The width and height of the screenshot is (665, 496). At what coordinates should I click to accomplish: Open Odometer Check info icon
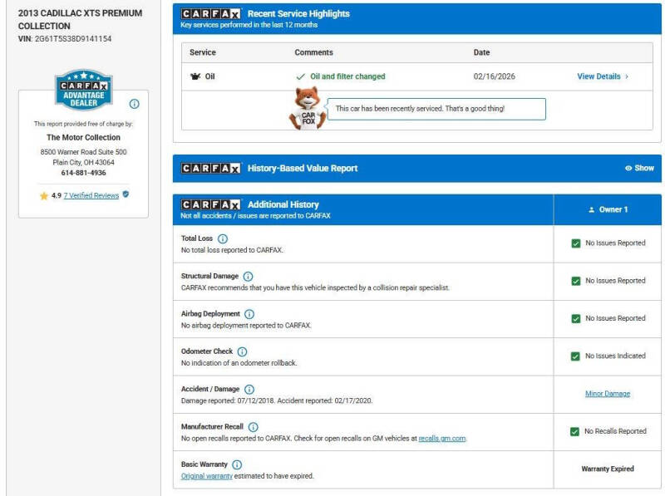click(x=242, y=352)
